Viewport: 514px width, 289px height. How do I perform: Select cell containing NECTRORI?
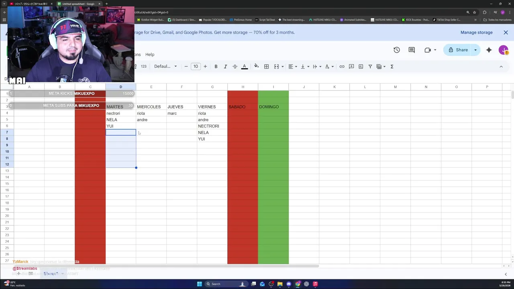(x=212, y=126)
